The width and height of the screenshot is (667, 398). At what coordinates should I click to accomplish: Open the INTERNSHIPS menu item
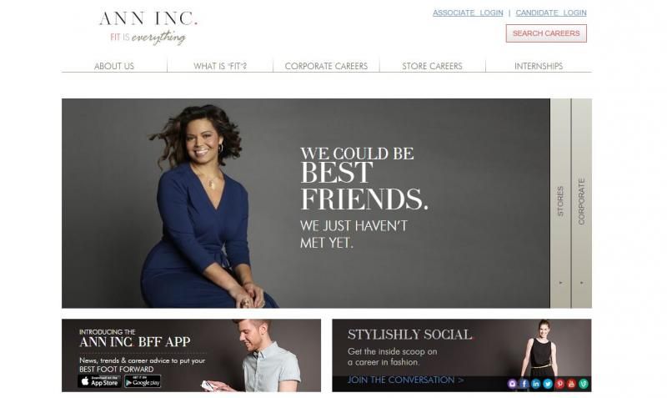pyautogui.click(x=539, y=66)
